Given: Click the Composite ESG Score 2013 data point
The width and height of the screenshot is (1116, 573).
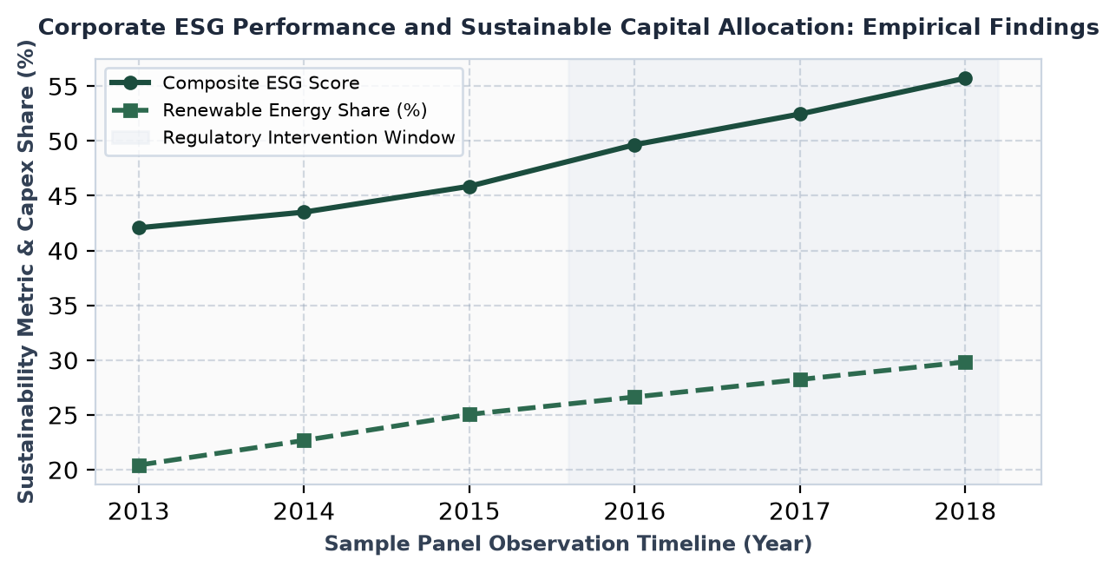Looking at the screenshot, I should pyautogui.click(x=139, y=227).
